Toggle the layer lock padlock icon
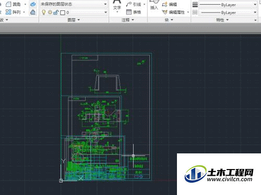Image resolution: width=261 pixels, height=195 pixels. [x=56, y=12]
